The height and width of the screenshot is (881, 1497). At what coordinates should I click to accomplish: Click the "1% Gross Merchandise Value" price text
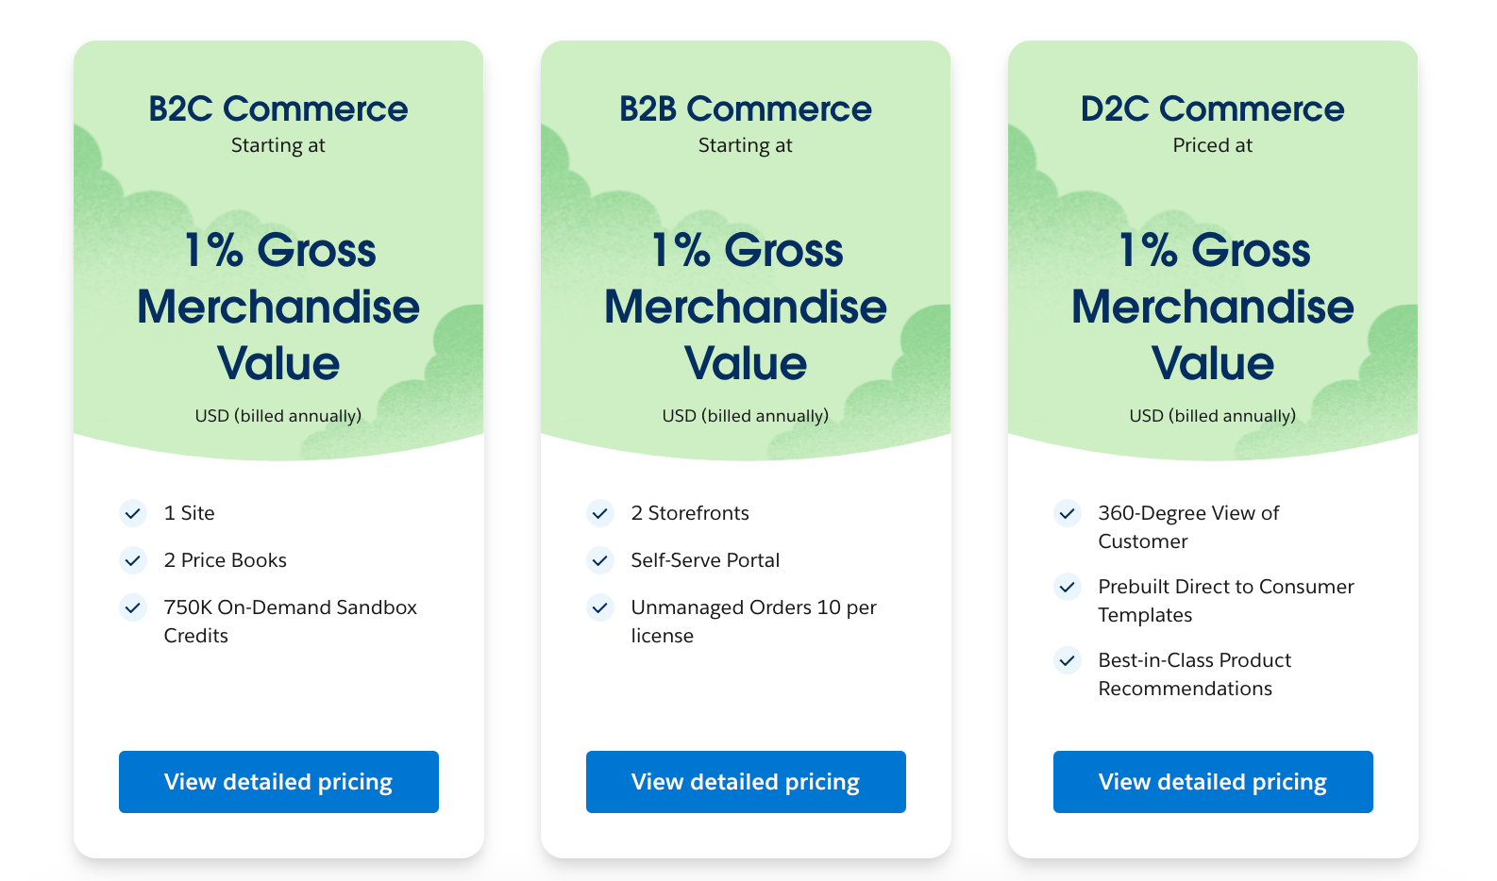point(278,307)
